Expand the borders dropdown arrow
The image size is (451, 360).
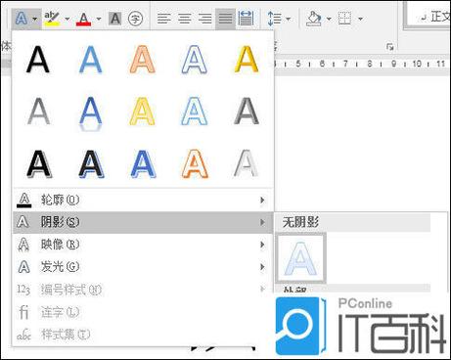click(360, 19)
